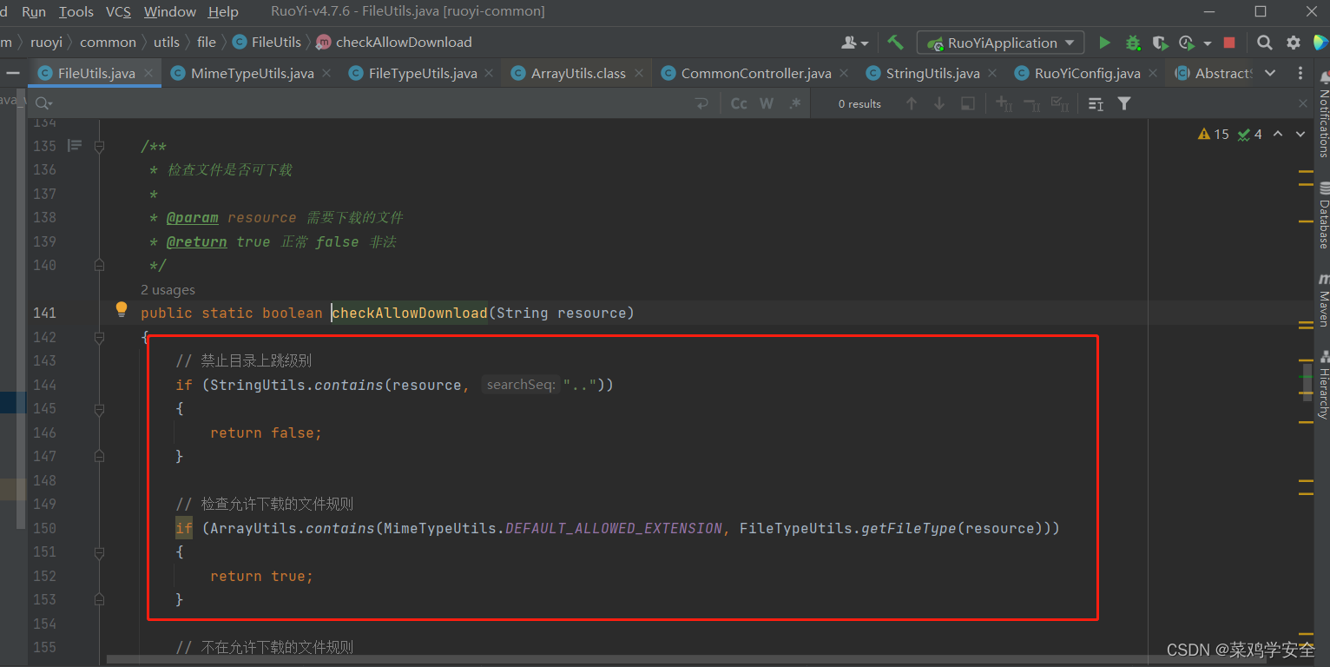Close the find bar with X

click(x=1303, y=103)
